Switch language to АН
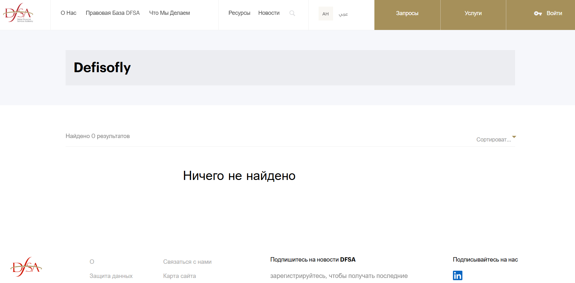This screenshot has height=283, width=575. (326, 14)
